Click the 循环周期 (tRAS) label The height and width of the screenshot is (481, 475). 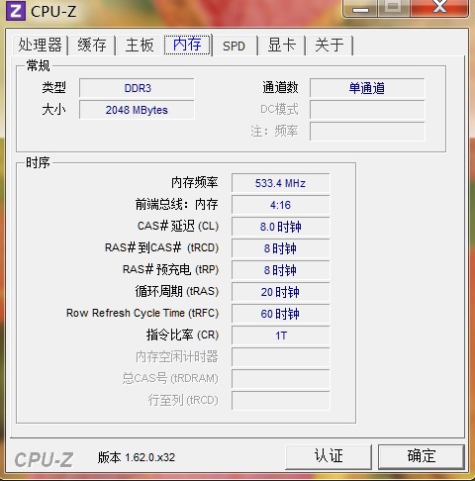(177, 291)
